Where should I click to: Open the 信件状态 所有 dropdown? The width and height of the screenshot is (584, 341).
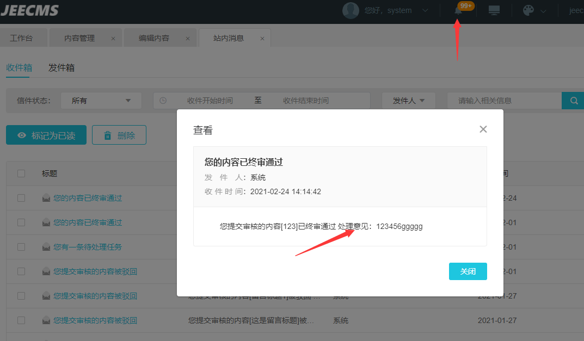[x=101, y=101]
